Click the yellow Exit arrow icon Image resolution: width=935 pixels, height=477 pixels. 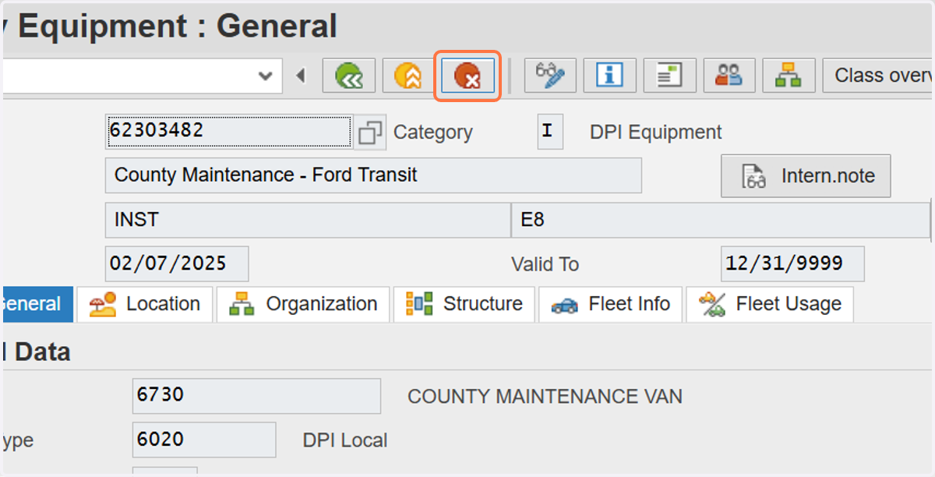(408, 76)
